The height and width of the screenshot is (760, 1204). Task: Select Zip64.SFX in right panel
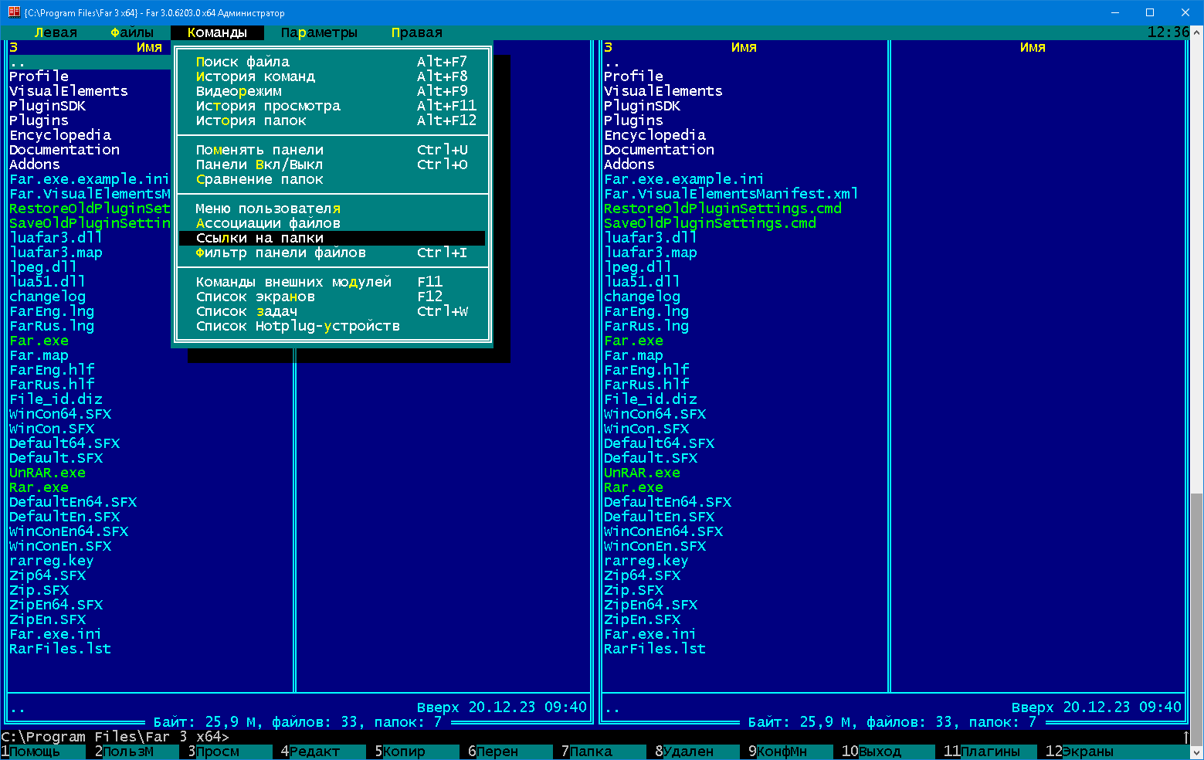point(642,575)
